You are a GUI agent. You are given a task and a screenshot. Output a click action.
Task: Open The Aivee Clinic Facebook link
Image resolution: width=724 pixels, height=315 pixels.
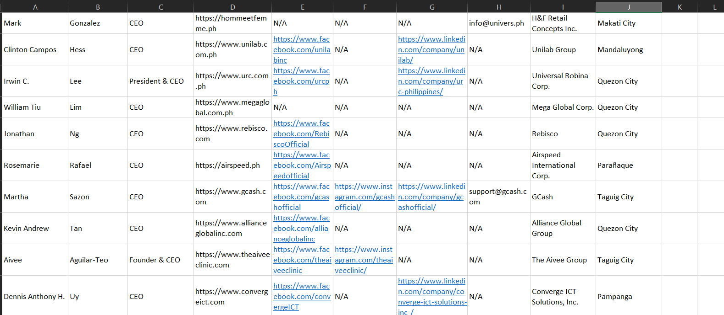tap(302, 260)
